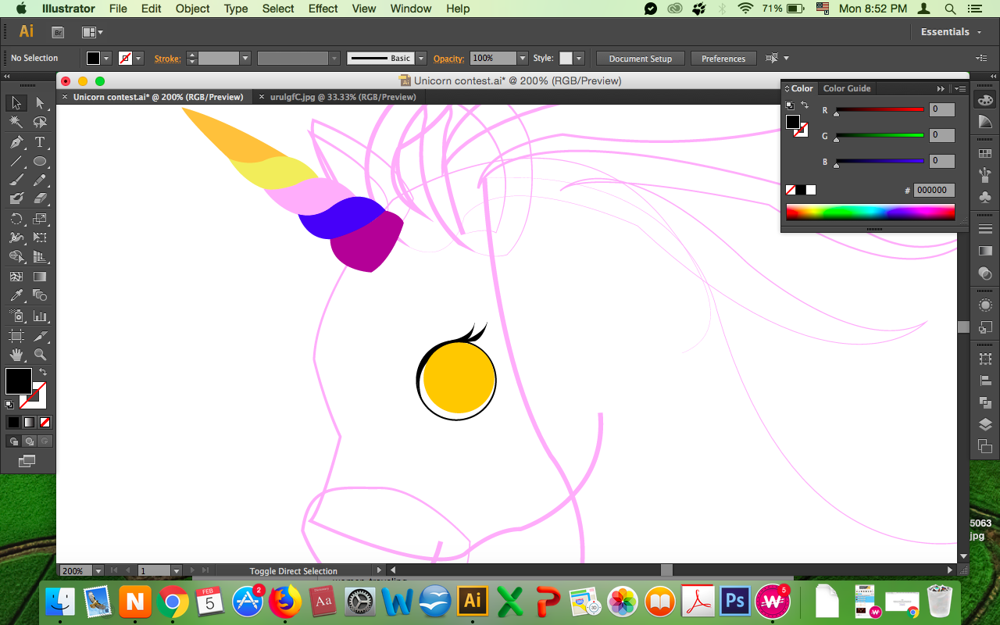The width and height of the screenshot is (1000, 625).
Task: Open the Basic brush definition dropdown
Action: 421,59
